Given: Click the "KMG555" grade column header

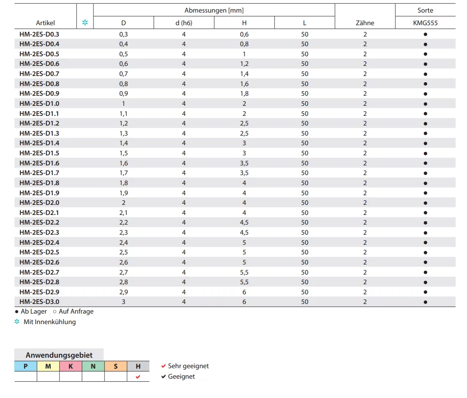Looking at the screenshot, I should click(x=425, y=23).
